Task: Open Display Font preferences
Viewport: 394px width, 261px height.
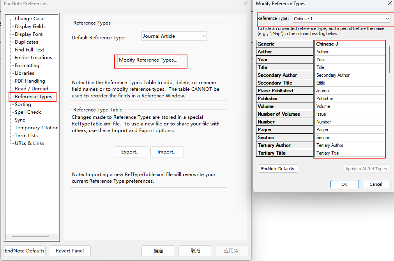Action: (29, 34)
